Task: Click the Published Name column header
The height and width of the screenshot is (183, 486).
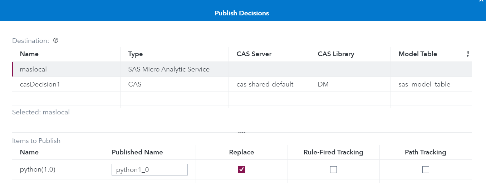Action: click(x=137, y=152)
